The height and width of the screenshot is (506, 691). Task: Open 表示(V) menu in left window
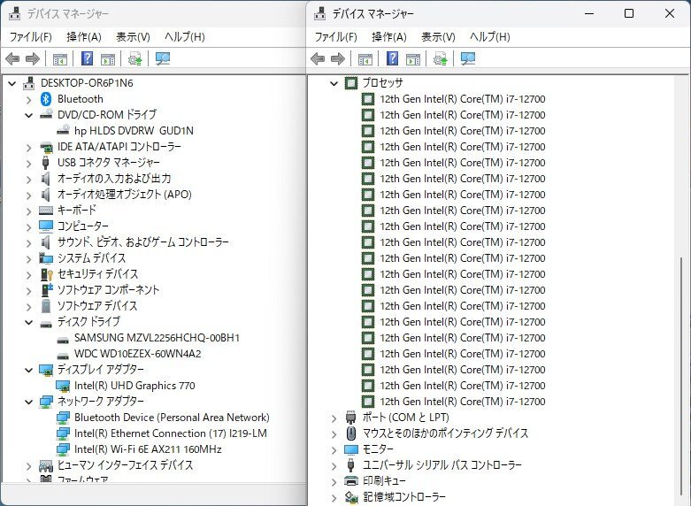point(133,36)
